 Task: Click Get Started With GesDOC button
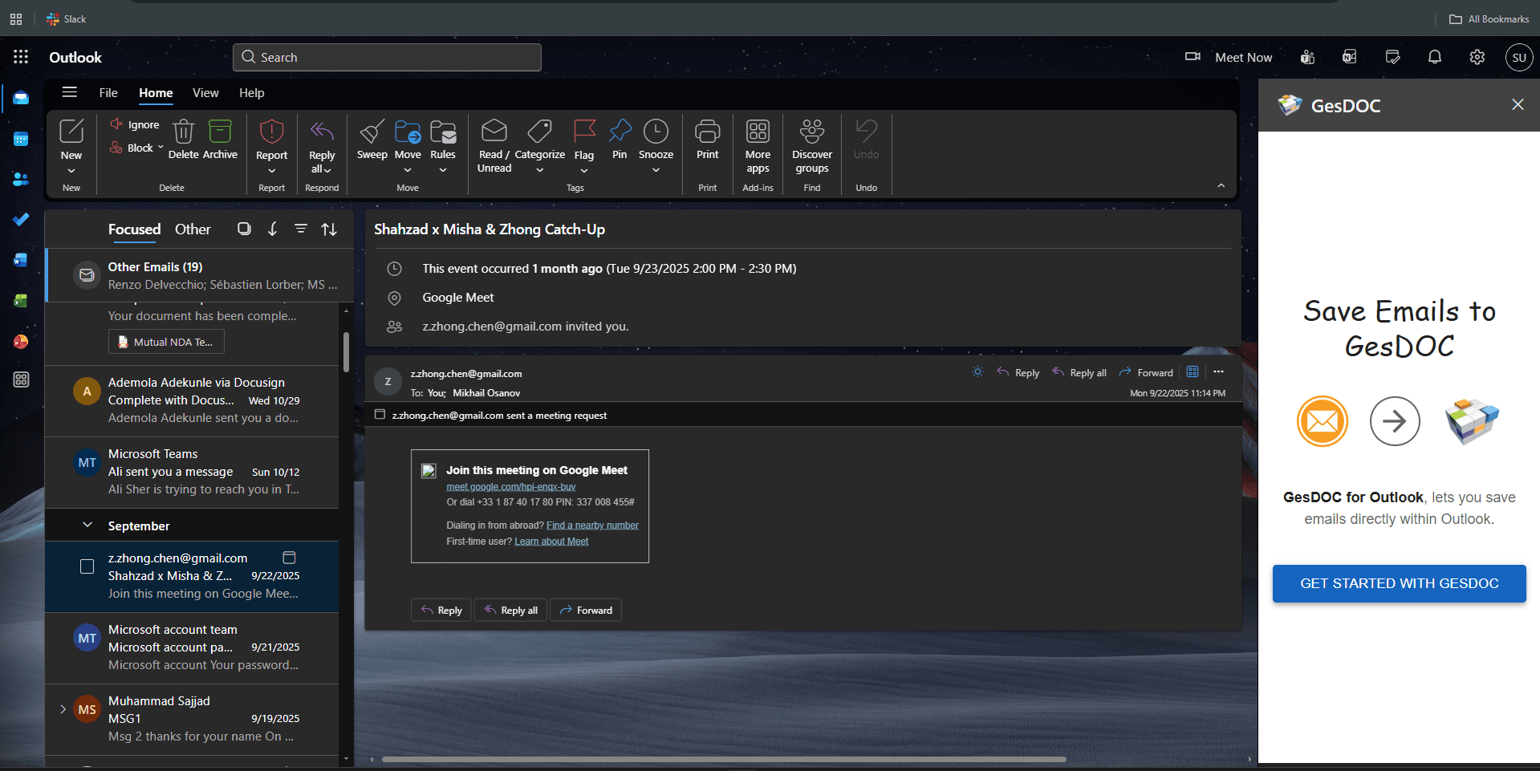coord(1399,583)
